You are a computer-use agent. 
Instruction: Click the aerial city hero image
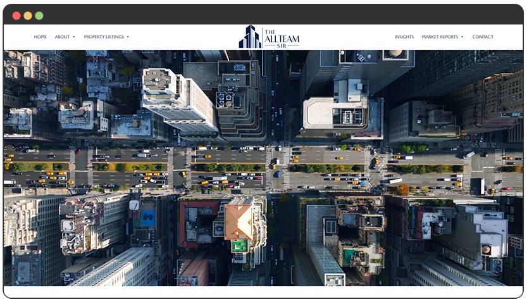click(x=263, y=168)
